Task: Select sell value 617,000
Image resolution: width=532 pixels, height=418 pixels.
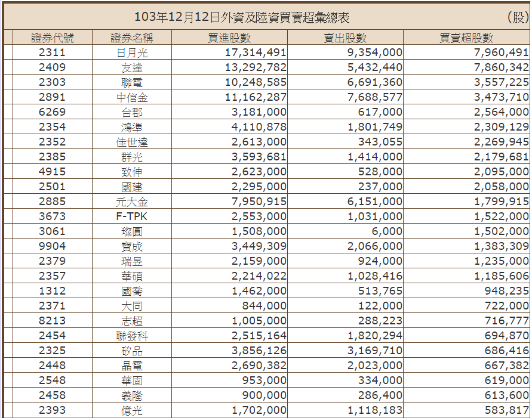Action: [x=380, y=112]
